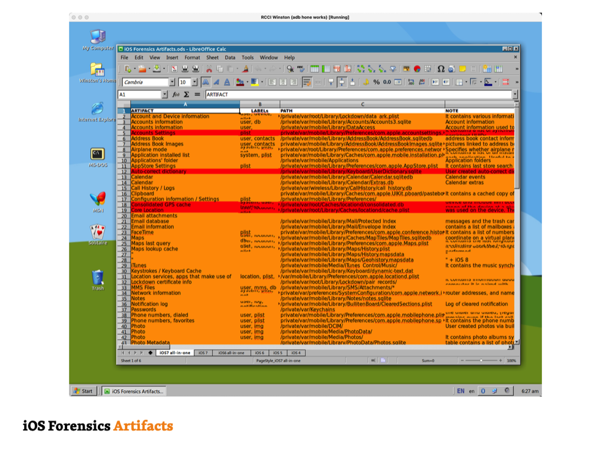Screen dimensions: 602x449
Task: Click the Cut scissors icon
Action: (209, 69)
